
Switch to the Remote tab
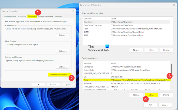58,16
